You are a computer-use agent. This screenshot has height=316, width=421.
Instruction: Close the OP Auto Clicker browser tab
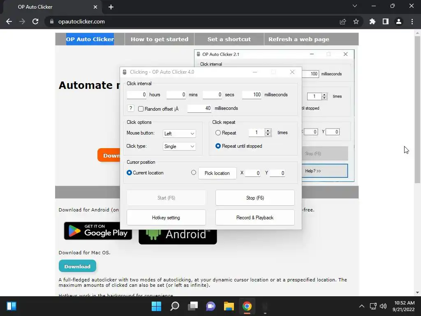tap(95, 7)
